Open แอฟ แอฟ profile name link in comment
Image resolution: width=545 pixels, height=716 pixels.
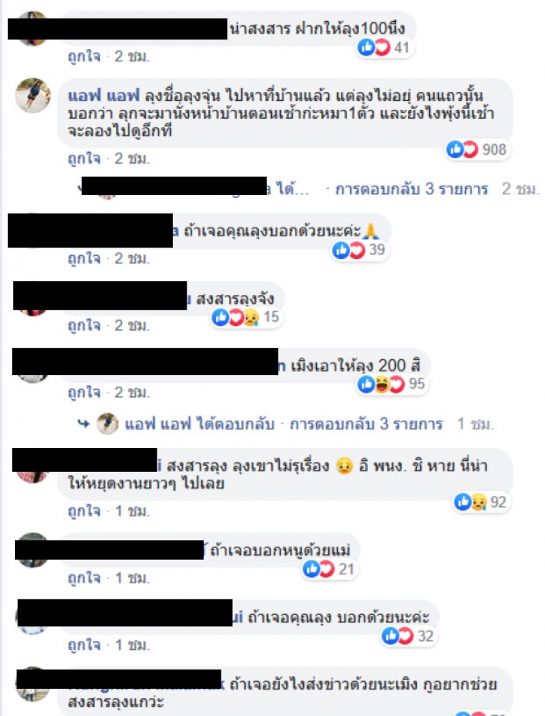104,96
